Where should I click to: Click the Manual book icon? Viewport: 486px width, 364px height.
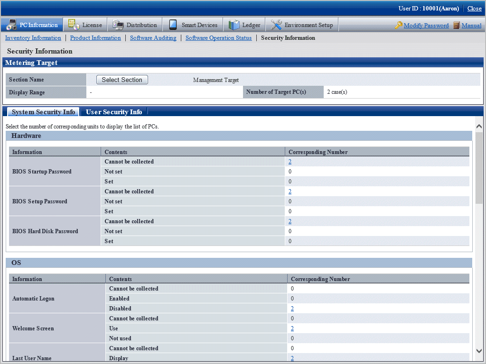(457, 26)
